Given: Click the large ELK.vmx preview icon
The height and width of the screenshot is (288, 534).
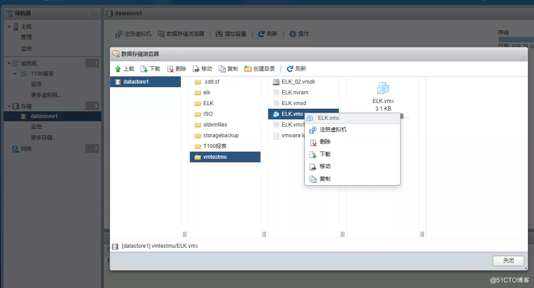Looking at the screenshot, I should click(x=383, y=88).
